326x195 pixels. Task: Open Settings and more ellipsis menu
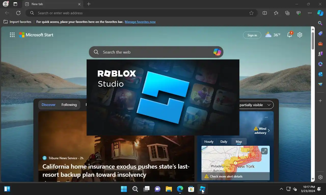[310, 13]
